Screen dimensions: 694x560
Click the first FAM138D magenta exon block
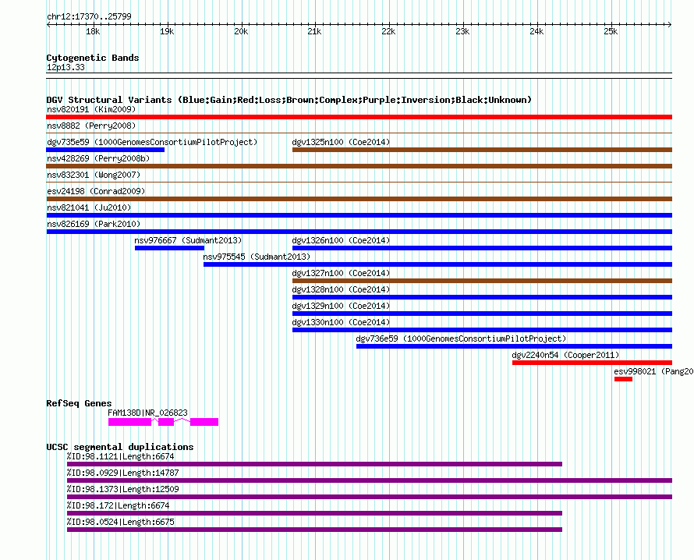pos(129,422)
